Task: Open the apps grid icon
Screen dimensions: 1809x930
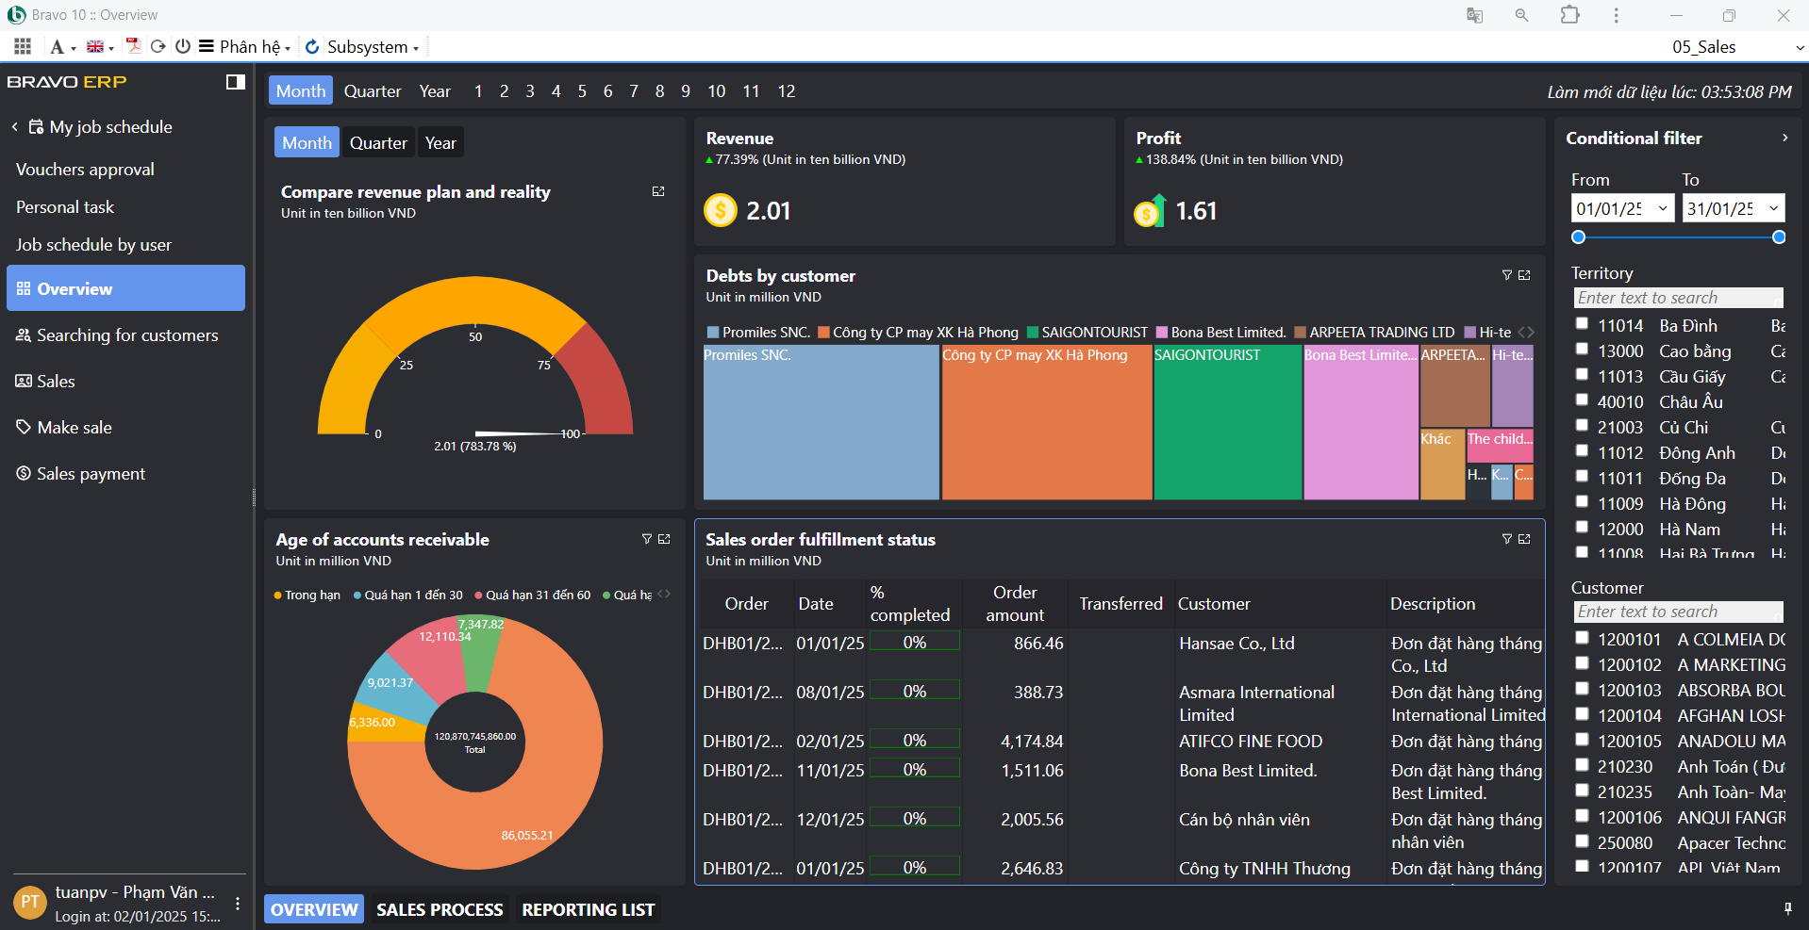Action: tap(23, 46)
